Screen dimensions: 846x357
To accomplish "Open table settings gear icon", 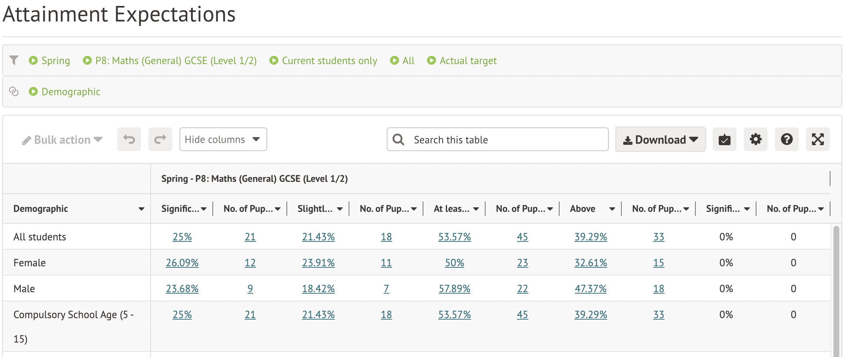I will 755,140.
